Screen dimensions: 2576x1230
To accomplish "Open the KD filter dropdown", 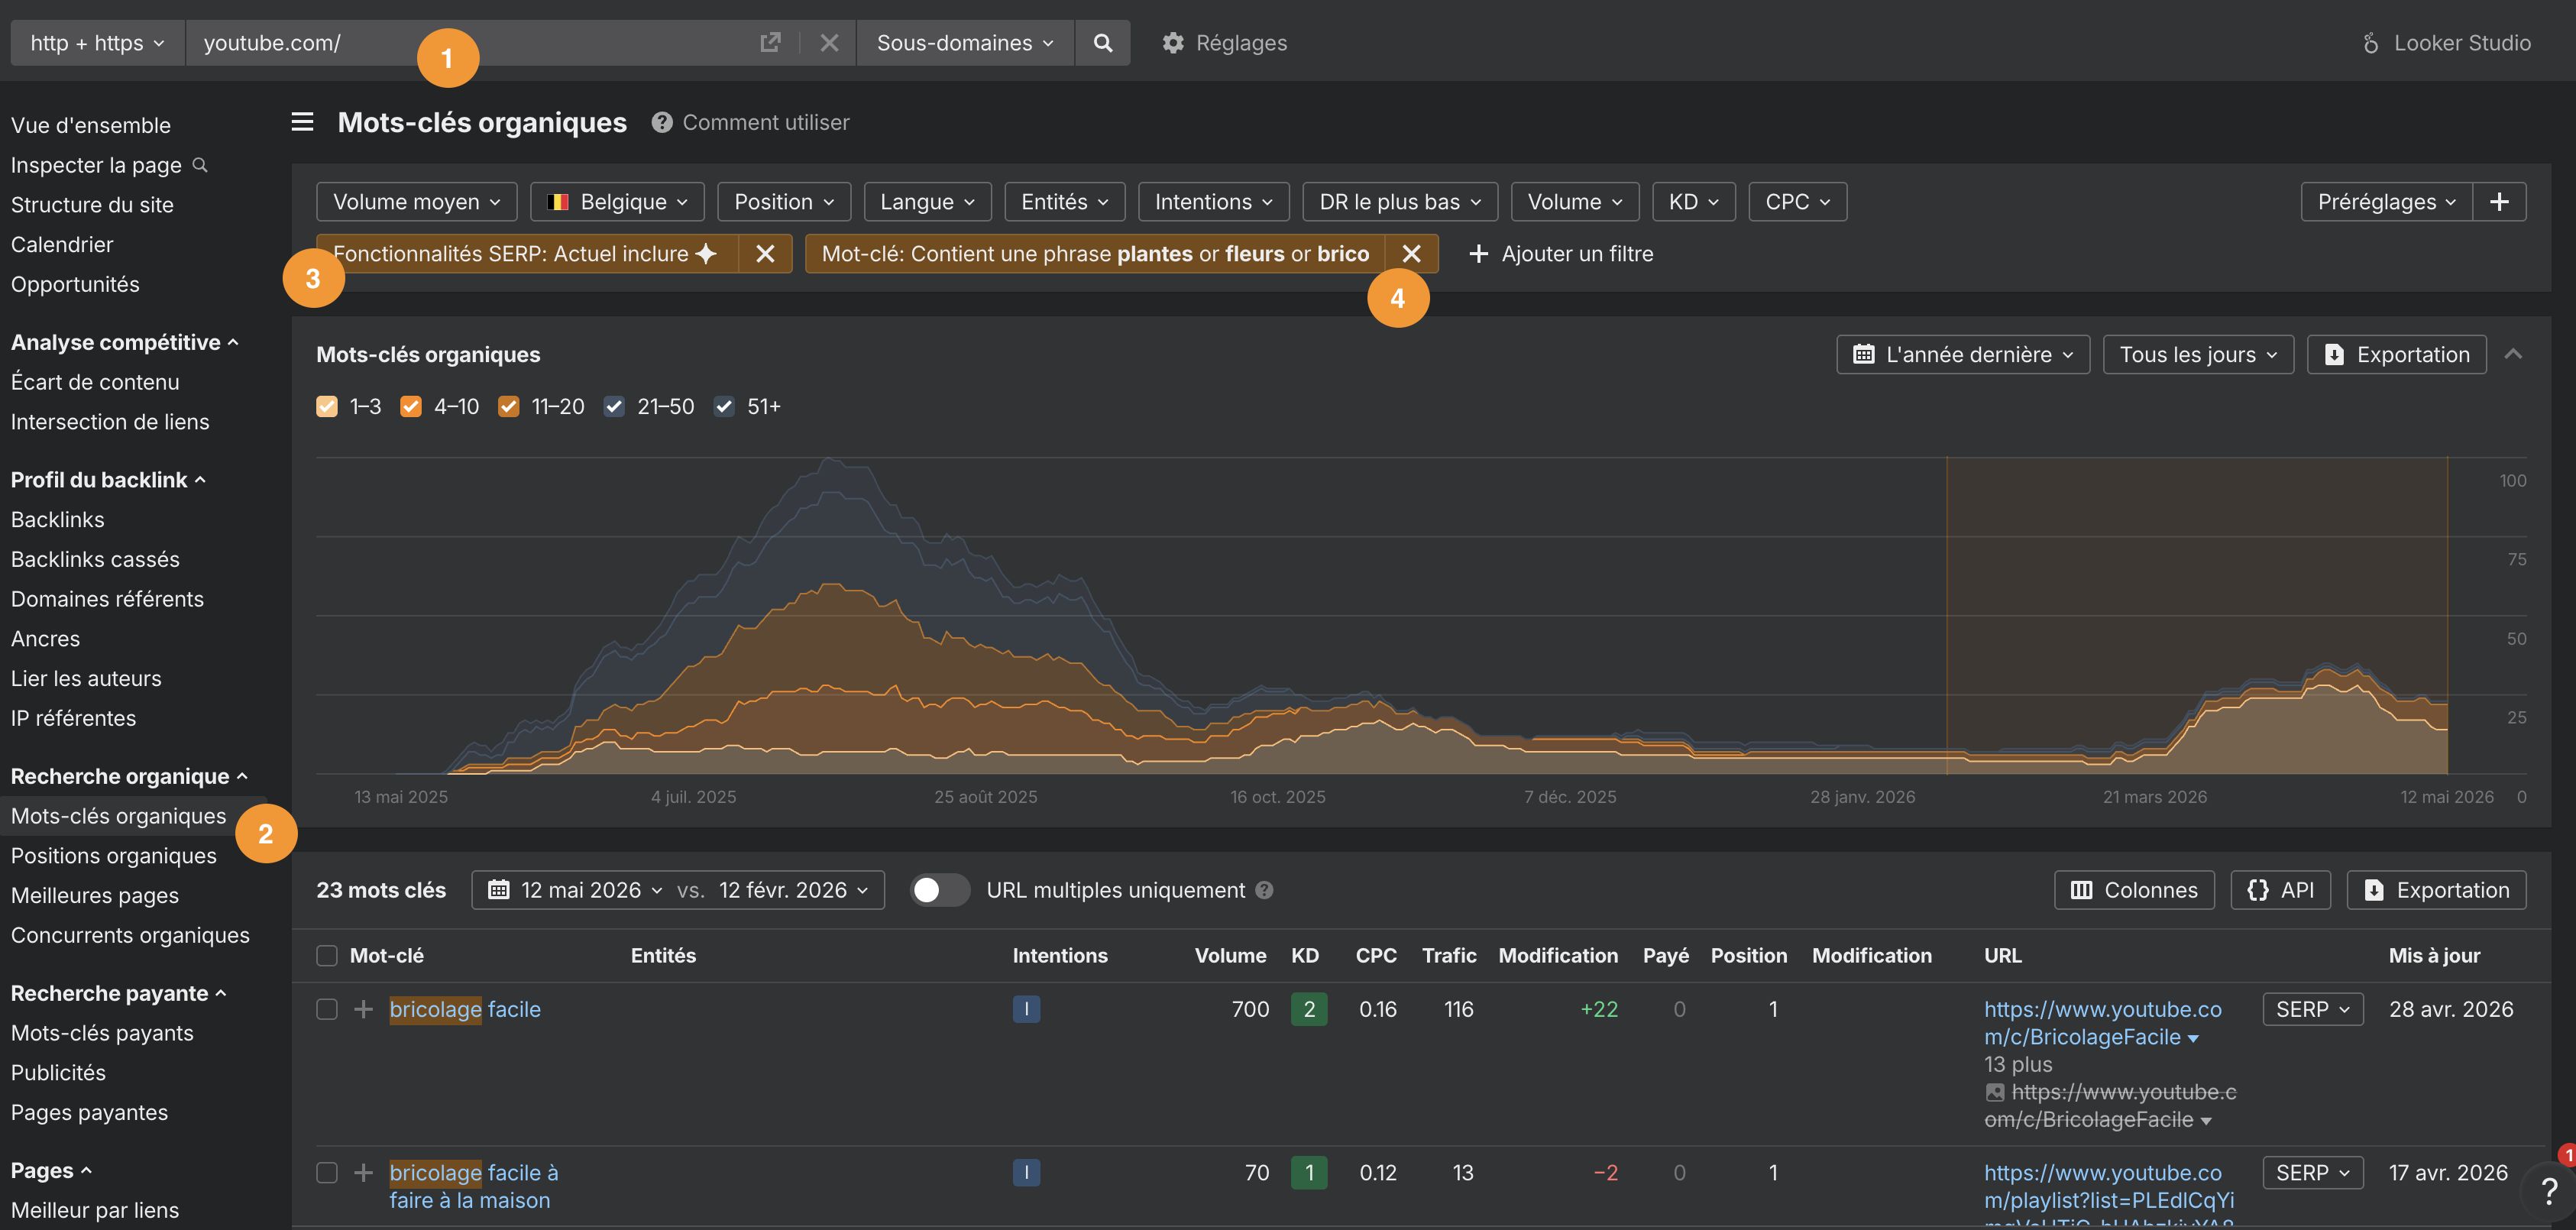I will point(1694,202).
